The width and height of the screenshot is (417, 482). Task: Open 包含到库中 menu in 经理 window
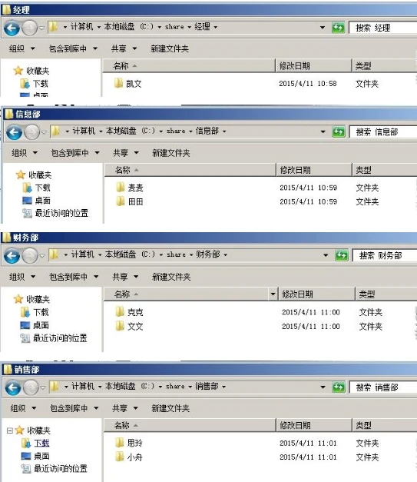tap(73, 48)
